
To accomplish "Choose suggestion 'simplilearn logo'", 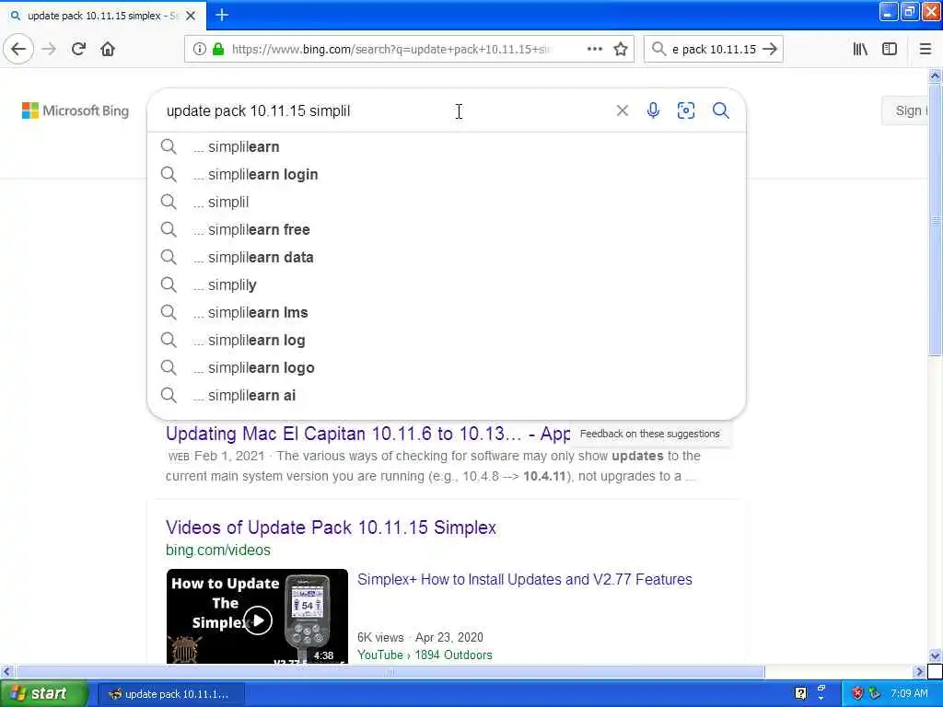I will click(447, 368).
